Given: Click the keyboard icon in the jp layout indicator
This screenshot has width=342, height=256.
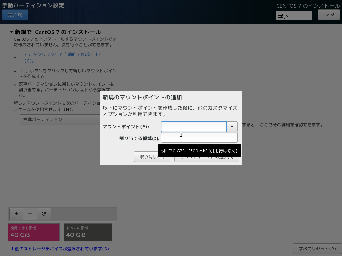Looking at the screenshot, I should [x=280, y=15].
